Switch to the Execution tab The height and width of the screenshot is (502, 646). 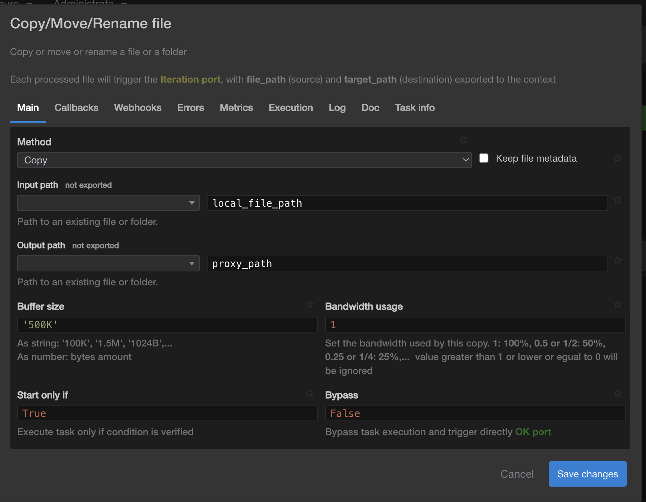[x=291, y=108]
